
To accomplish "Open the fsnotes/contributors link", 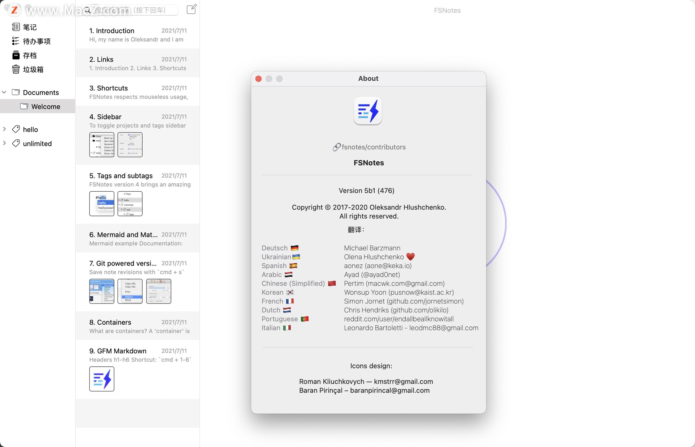I will pos(369,147).
